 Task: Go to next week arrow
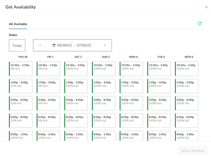click(105, 45)
